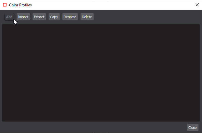This screenshot has height=133, width=202.
Task: Click the Add button
Action: [x=9, y=17]
